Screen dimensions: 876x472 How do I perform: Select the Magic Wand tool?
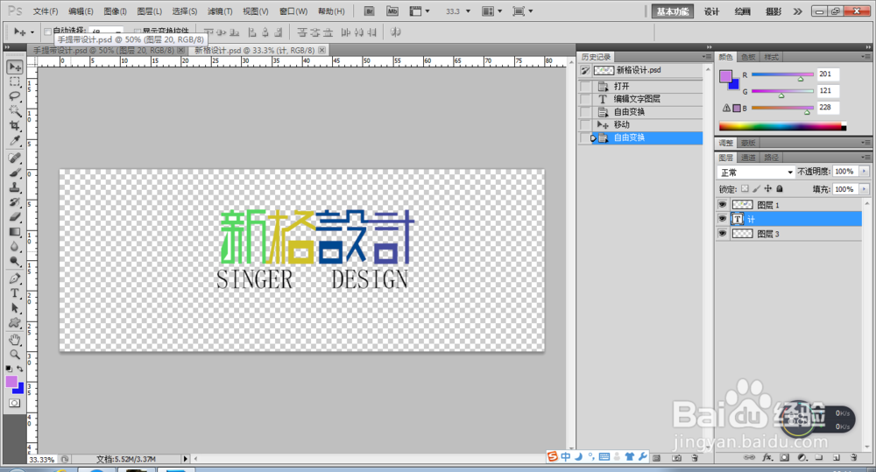coord(15,110)
